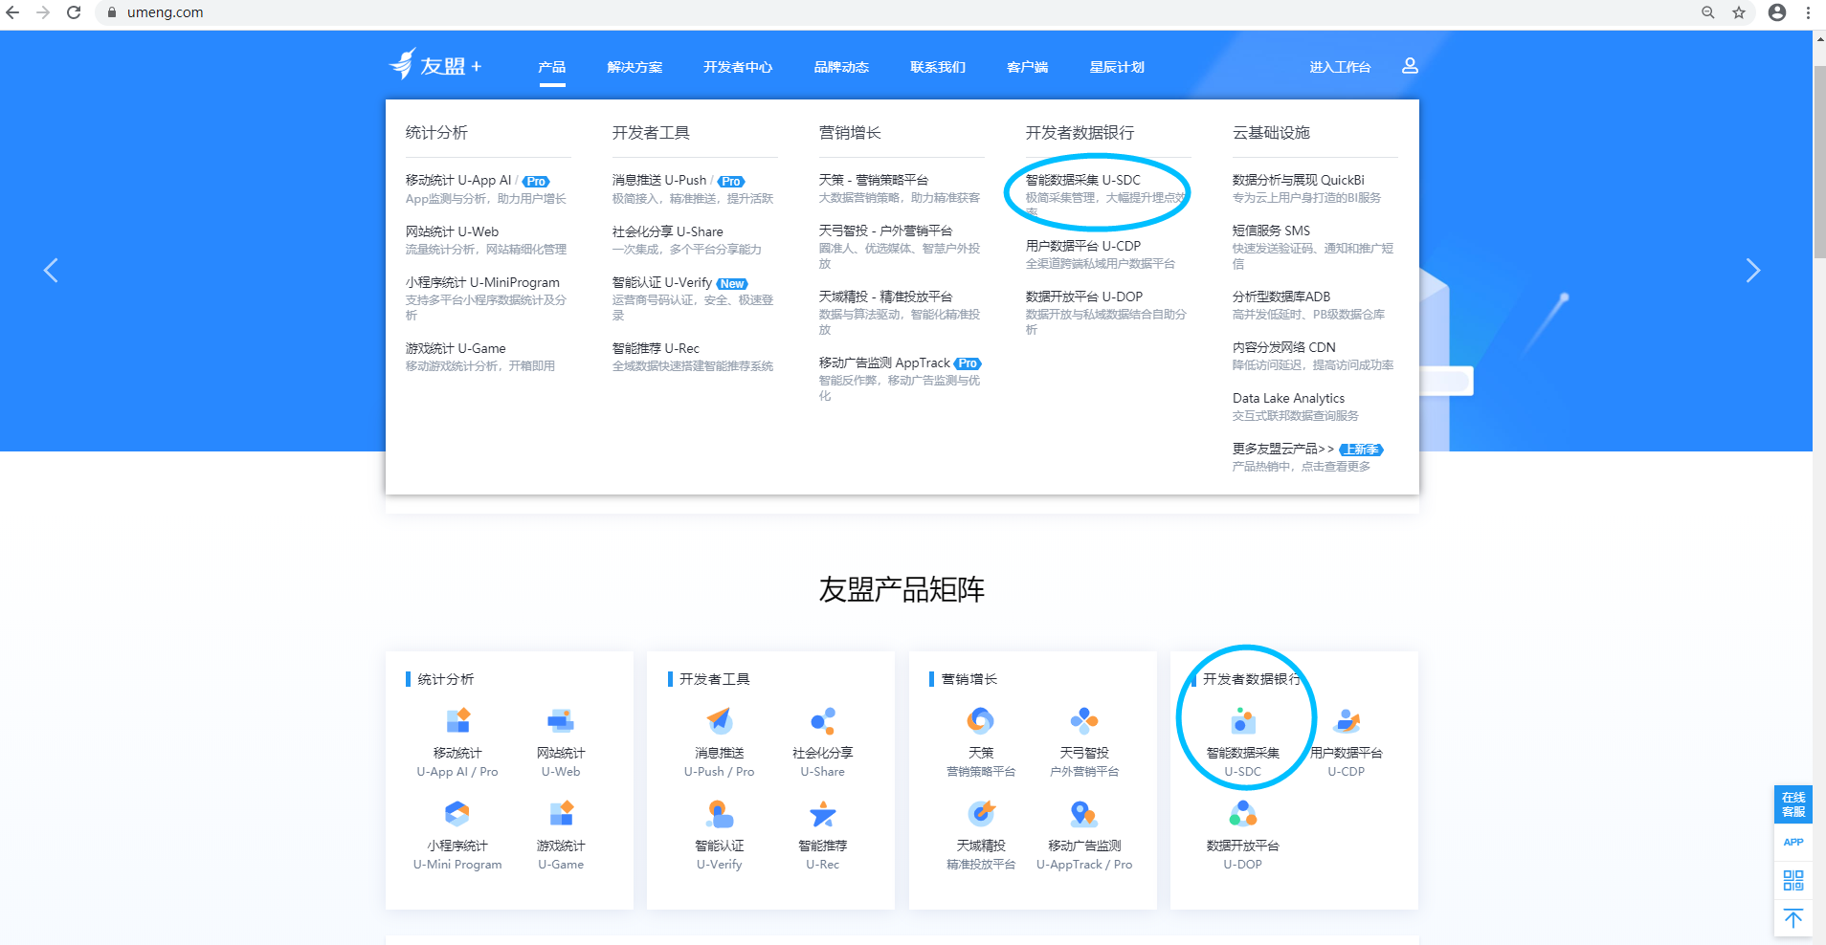The image size is (1826, 945).
Task: Open the 产品 nav menu
Action: click(552, 67)
